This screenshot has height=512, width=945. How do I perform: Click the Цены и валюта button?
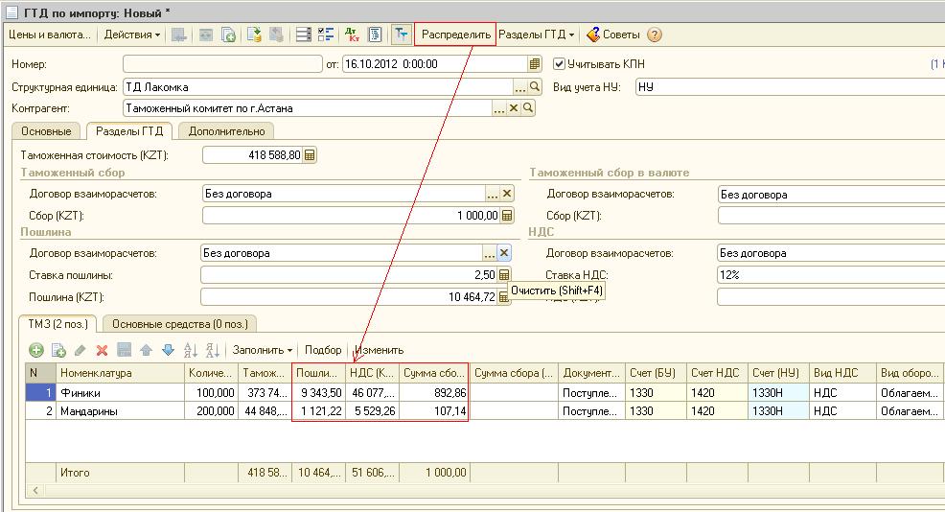coord(49,35)
